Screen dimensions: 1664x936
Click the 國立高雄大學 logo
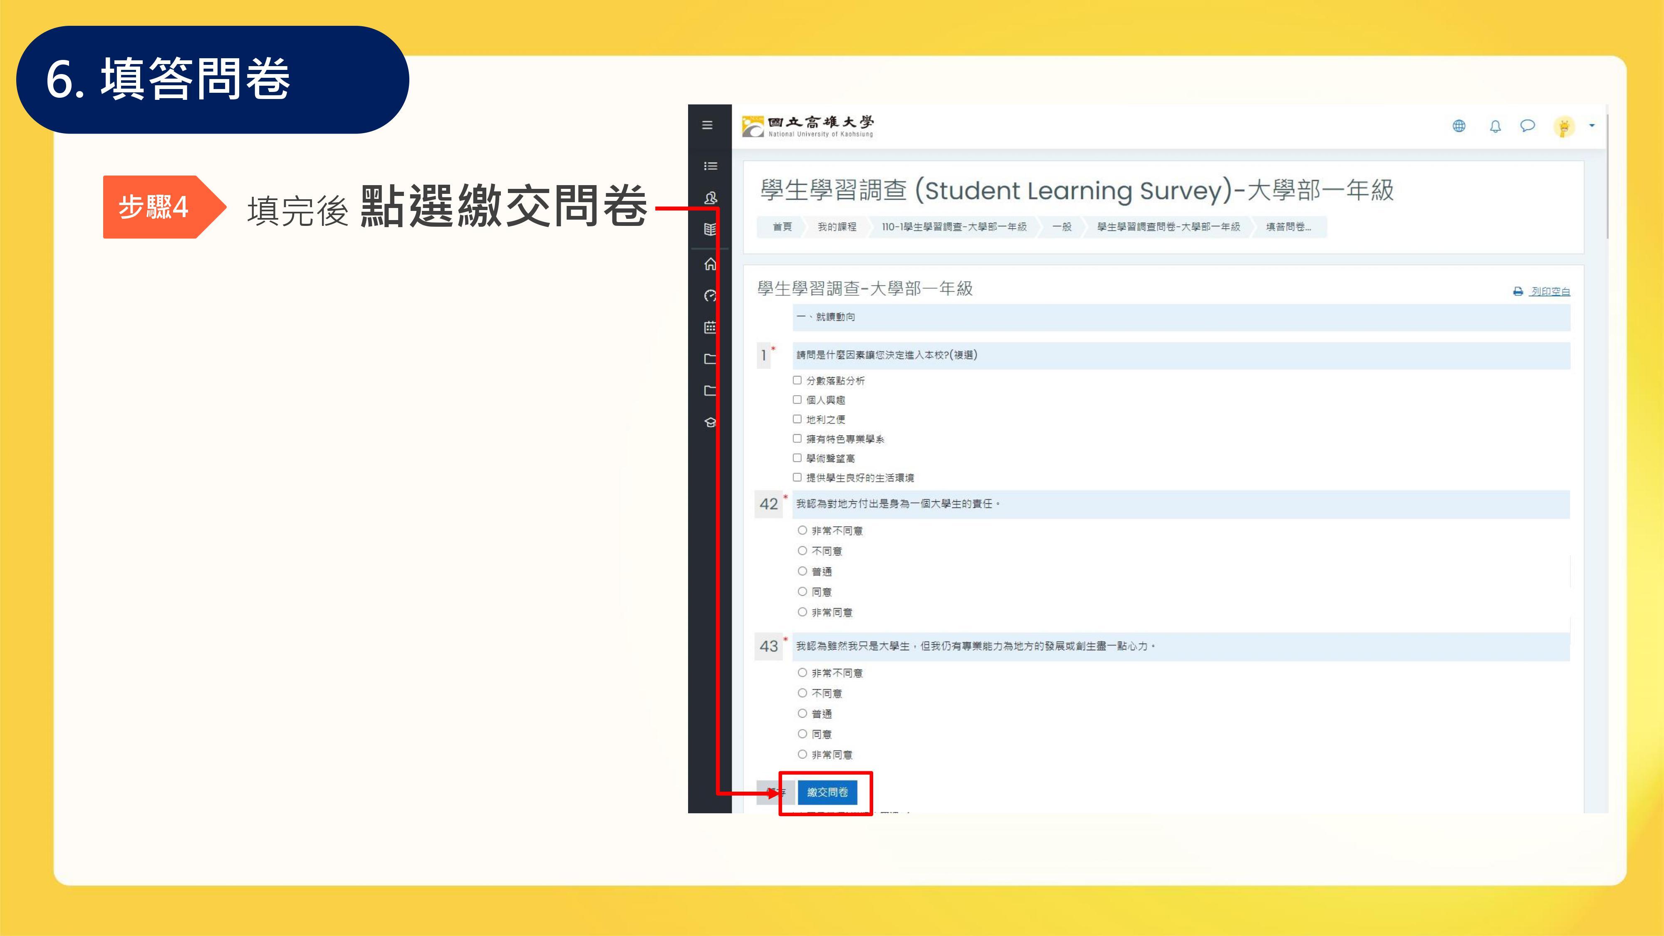tap(807, 126)
